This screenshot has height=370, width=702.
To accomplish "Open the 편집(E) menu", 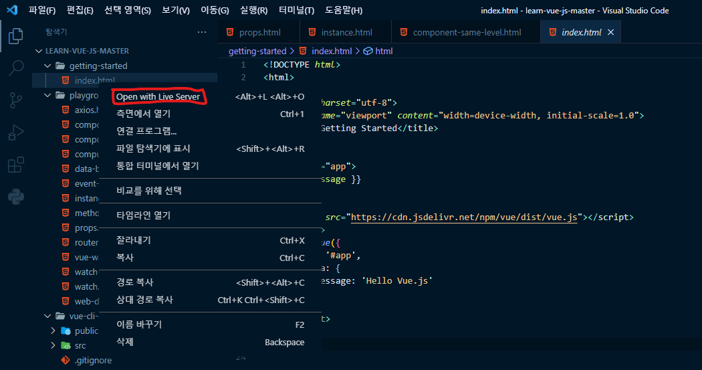I will tap(80, 10).
